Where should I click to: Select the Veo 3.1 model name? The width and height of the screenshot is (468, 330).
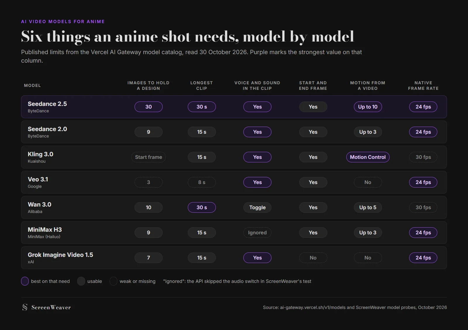(x=38, y=179)
